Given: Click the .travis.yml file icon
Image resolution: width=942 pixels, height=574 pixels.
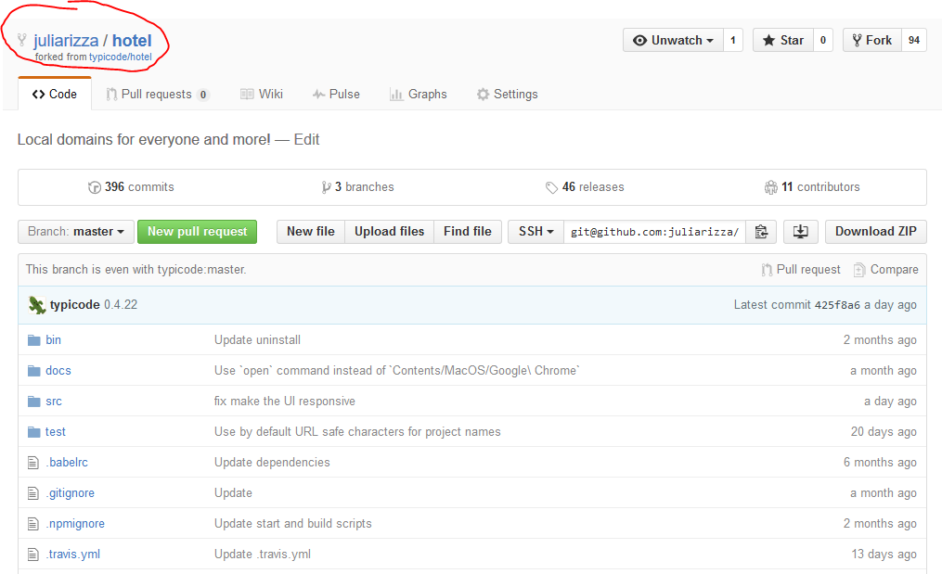Looking at the screenshot, I should point(33,555).
